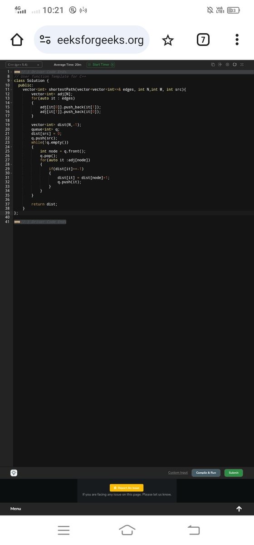Click the 'class Solution {' code line

(31, 80)
